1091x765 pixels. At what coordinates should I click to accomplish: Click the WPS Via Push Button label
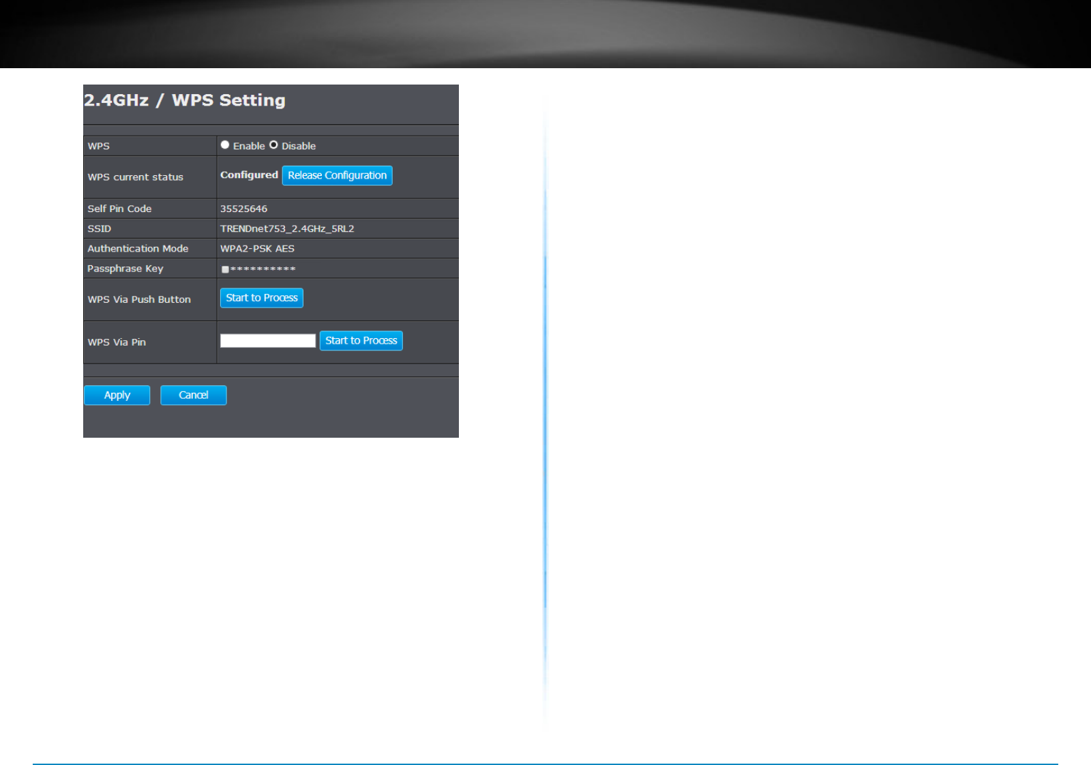point(139,299)
